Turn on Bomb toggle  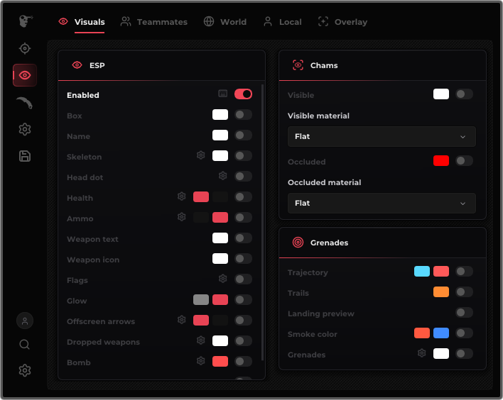point(243,362)
